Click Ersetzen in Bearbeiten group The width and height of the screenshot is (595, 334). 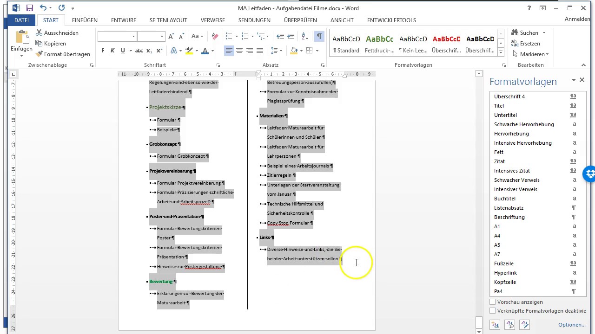coord(526,44)
